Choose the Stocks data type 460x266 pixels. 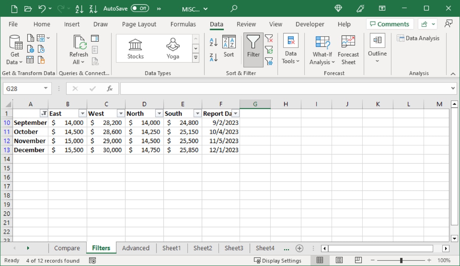135,48
